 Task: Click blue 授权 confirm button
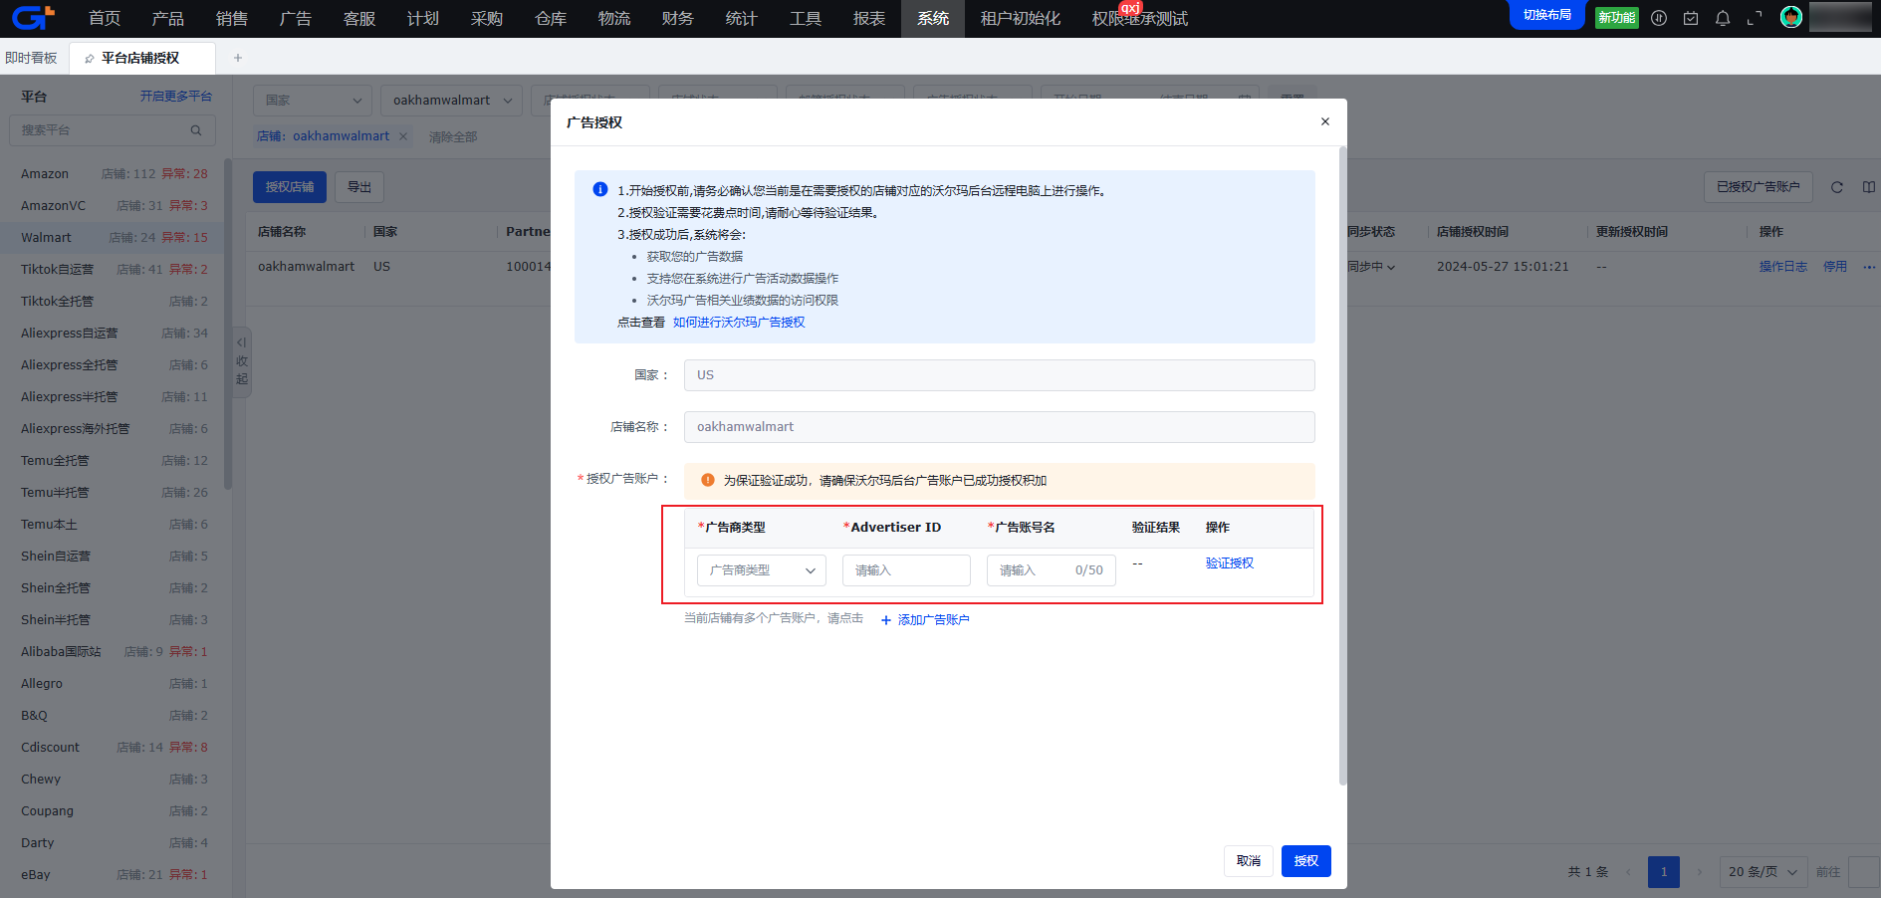[1306, 861]
